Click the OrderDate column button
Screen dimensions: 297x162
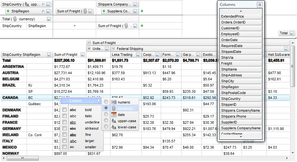(241, 40)
